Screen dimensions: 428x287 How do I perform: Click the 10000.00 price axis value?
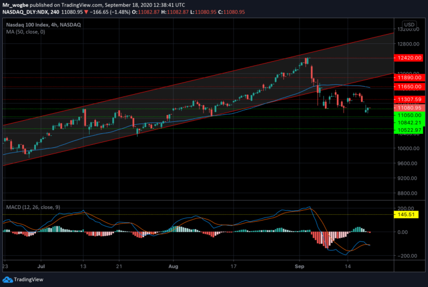point(408,148)
